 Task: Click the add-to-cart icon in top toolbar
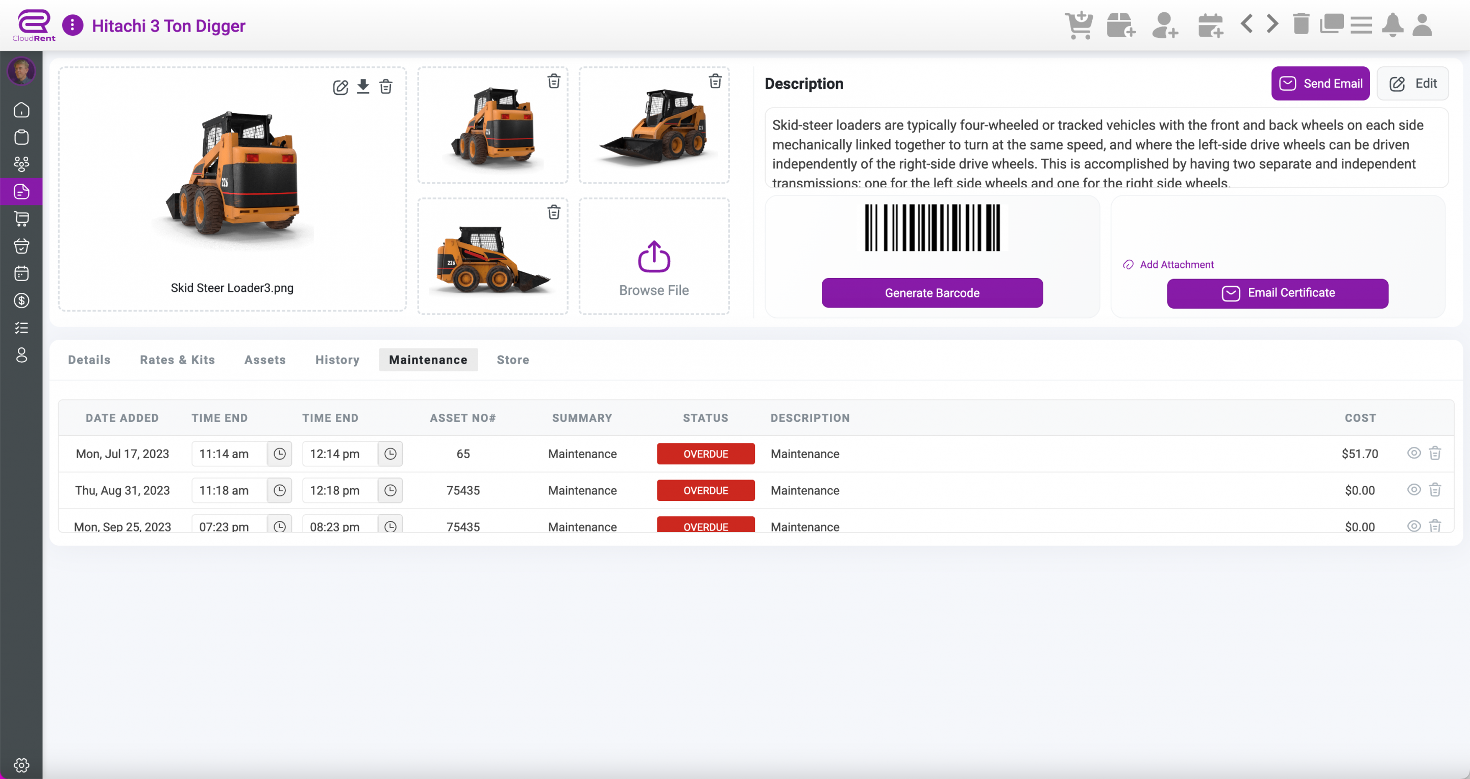1079,25
